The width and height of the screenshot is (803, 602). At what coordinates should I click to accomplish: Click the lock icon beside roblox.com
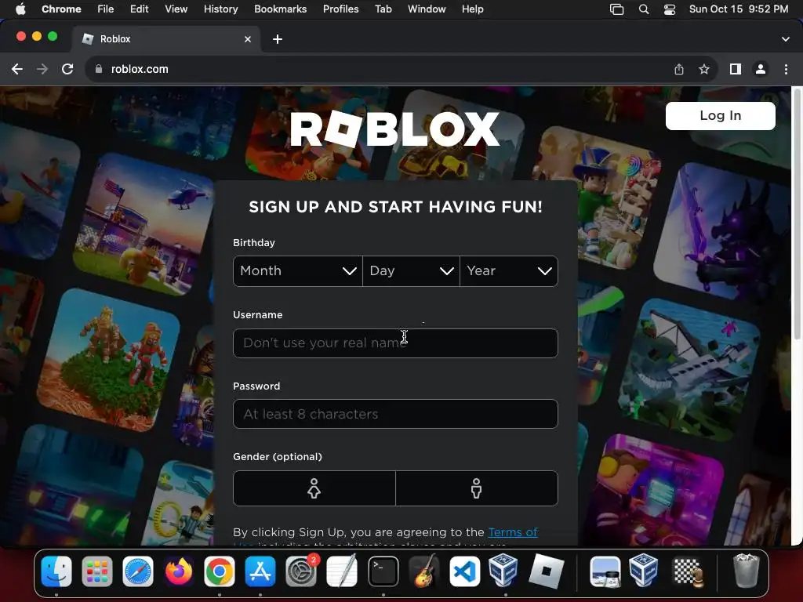click(x=99, y=69)
